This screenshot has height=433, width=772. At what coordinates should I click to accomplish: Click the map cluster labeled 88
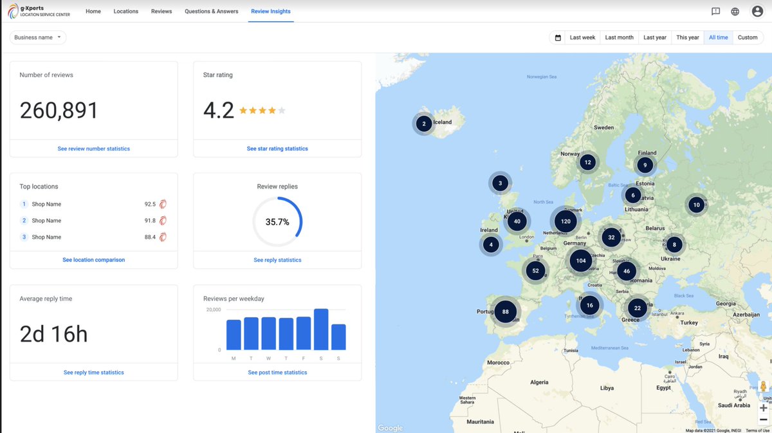click(x=506, y=312)
